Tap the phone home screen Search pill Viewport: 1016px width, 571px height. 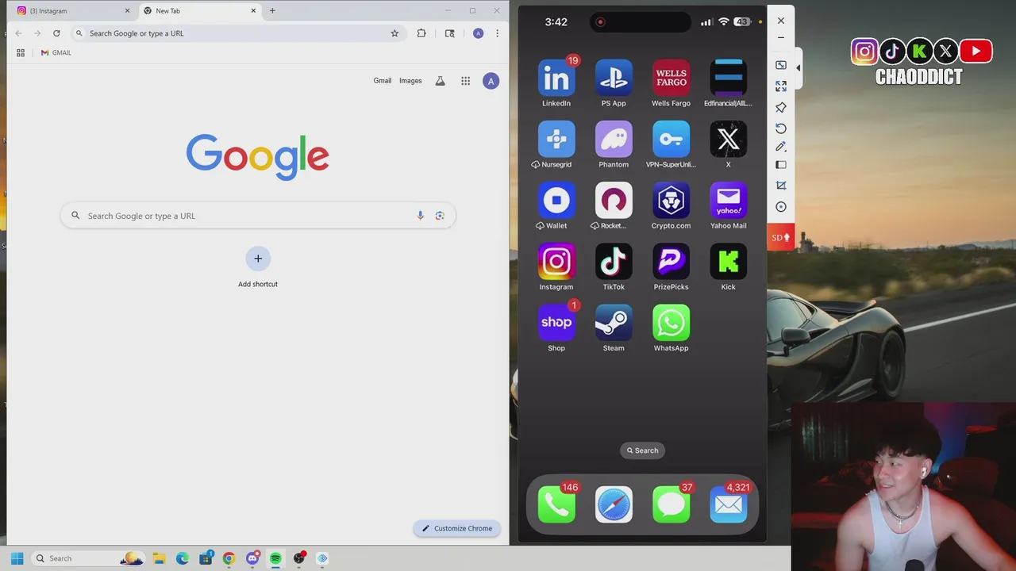[642, 450]
